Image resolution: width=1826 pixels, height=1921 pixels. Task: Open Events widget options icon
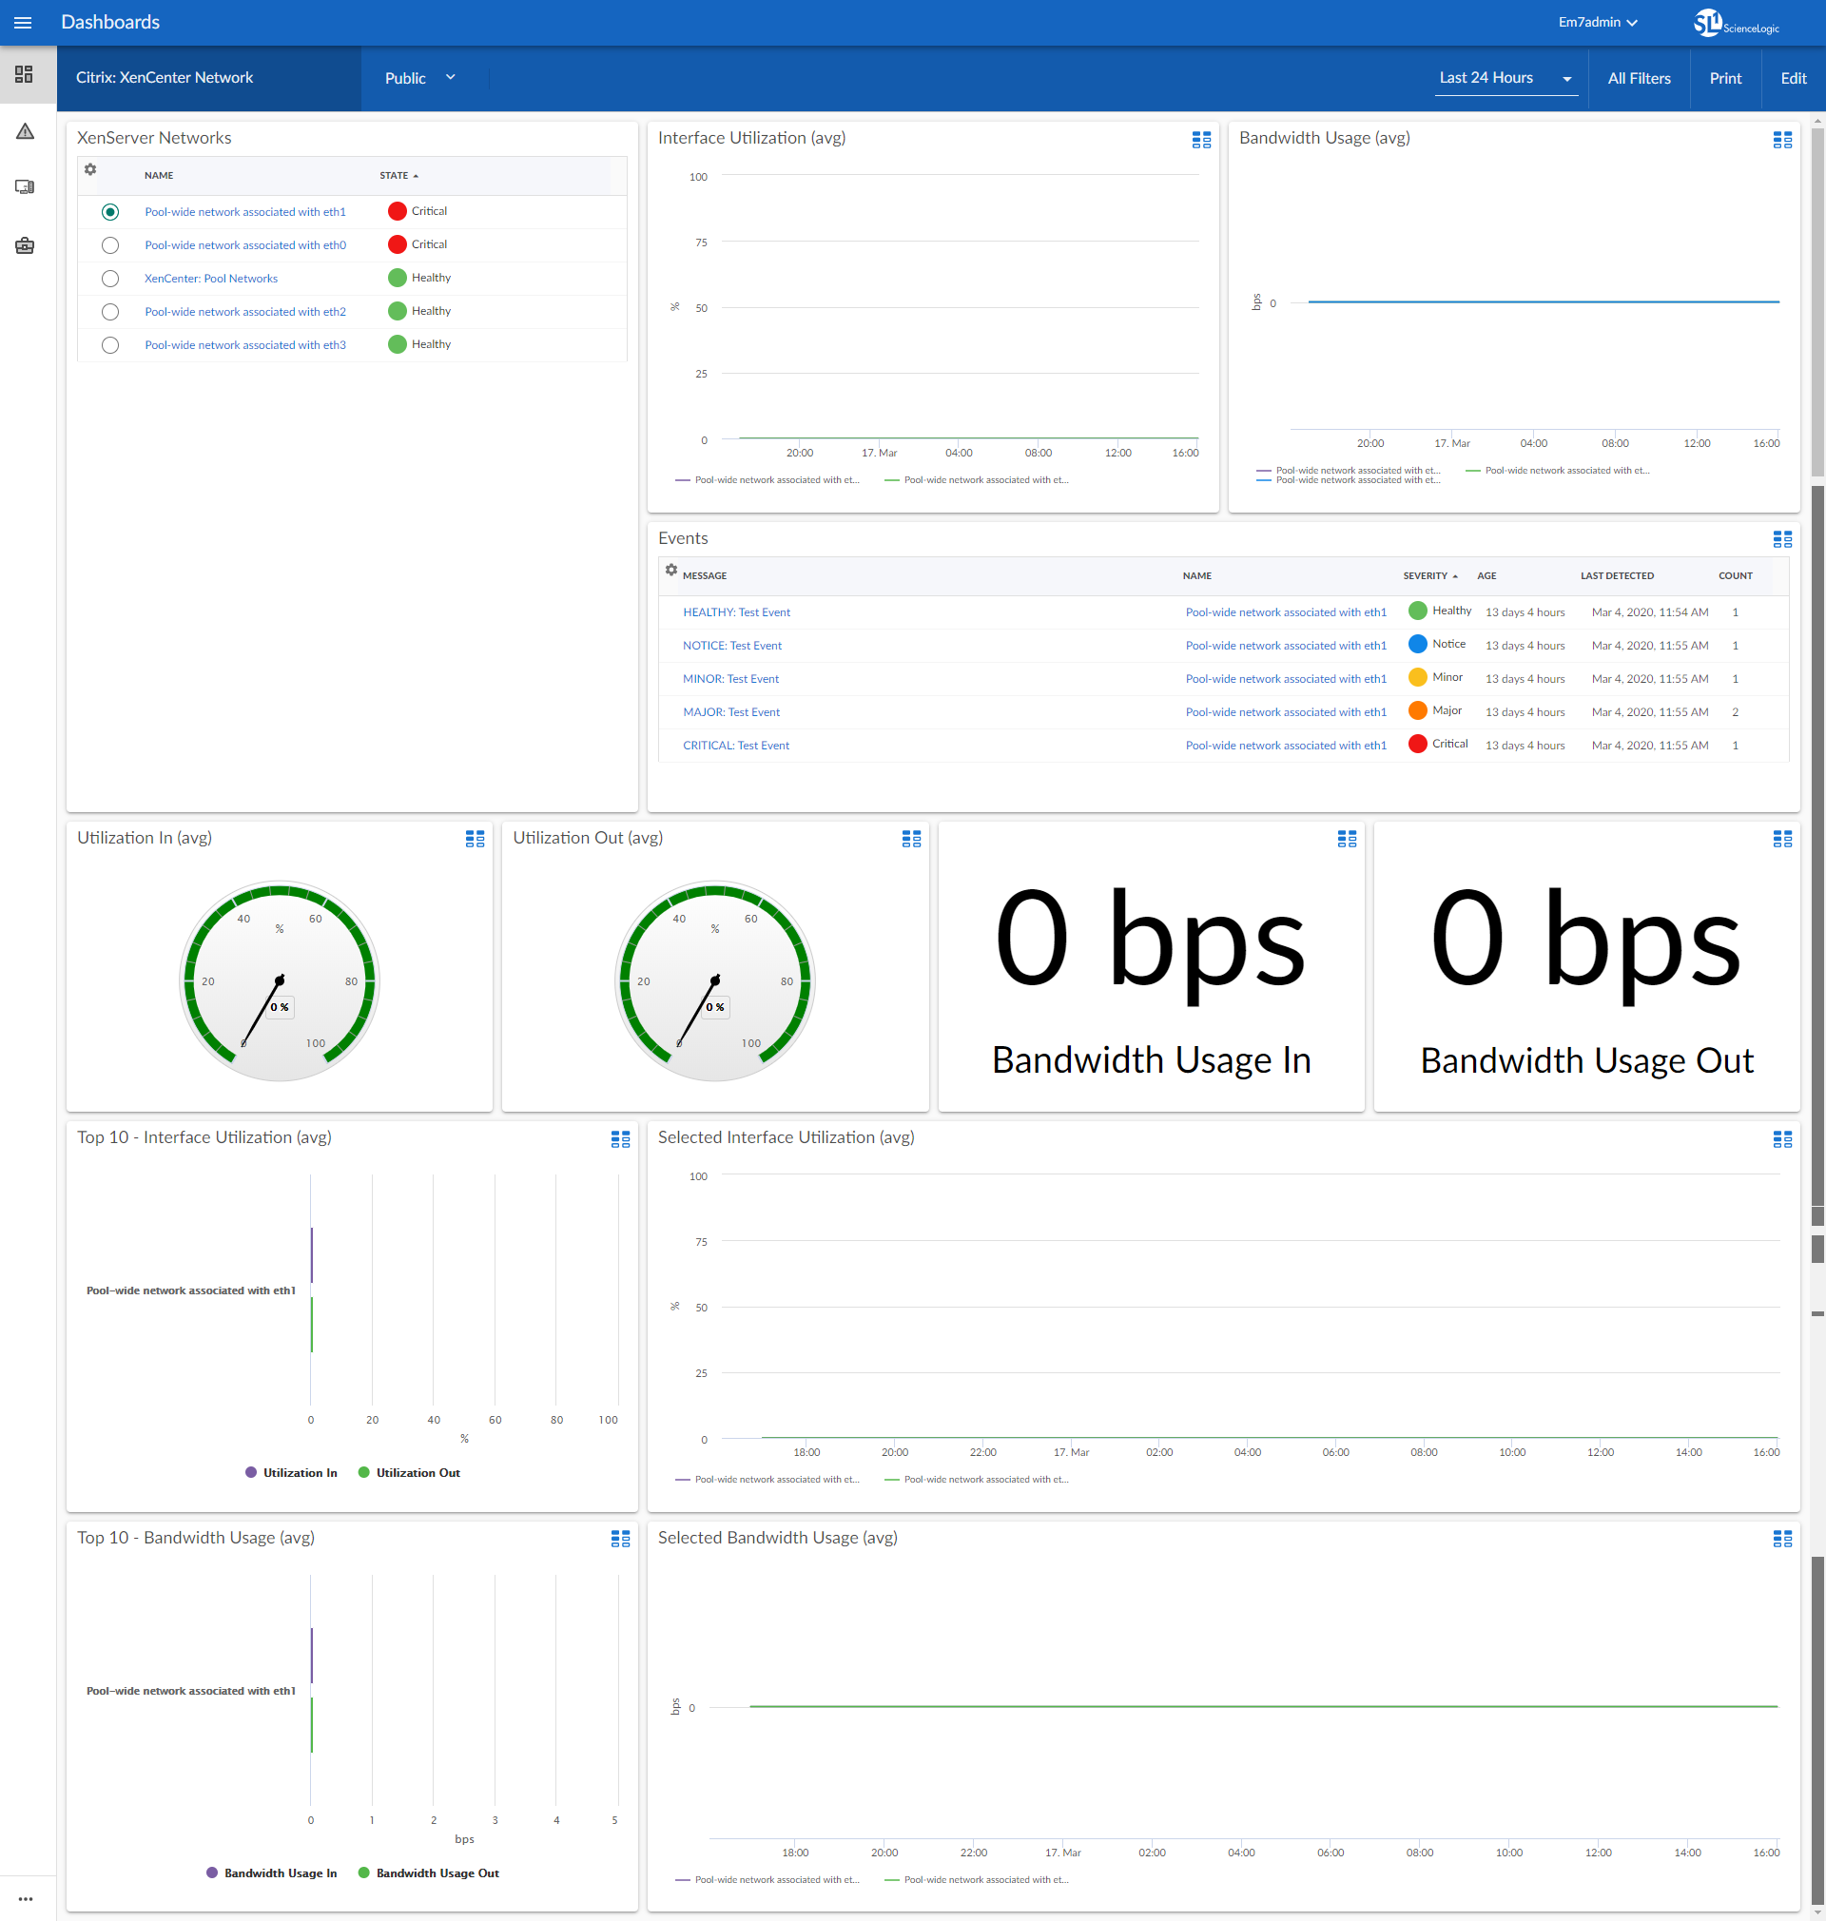pyautogui.click(x=1782, y=539)
